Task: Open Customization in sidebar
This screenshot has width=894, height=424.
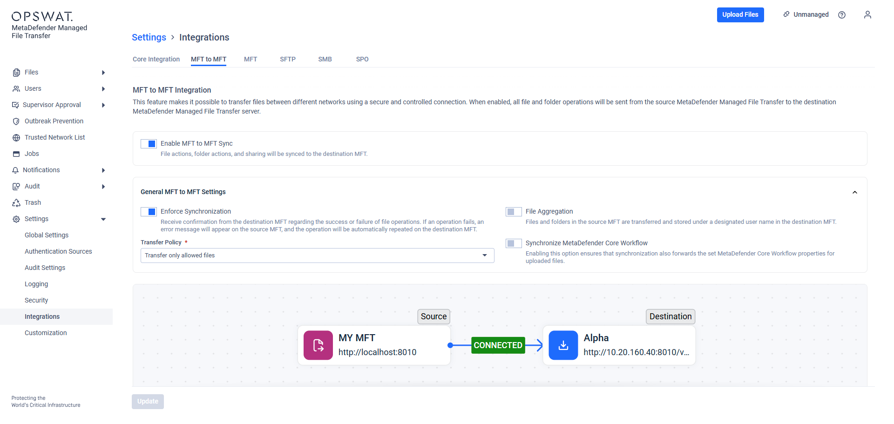Action: click(x=46, y=333)
